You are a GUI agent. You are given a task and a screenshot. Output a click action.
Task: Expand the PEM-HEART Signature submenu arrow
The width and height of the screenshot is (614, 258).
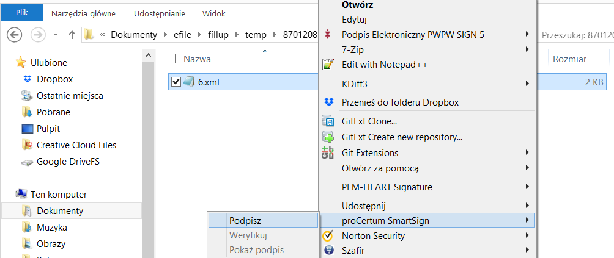(527, 187)
